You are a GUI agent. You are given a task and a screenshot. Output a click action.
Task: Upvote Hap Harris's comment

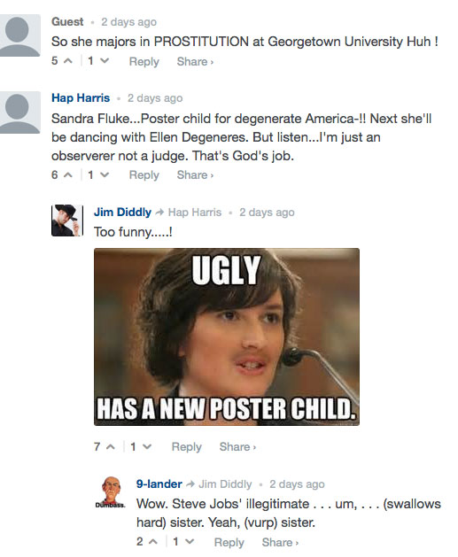[x=68, y=174]
